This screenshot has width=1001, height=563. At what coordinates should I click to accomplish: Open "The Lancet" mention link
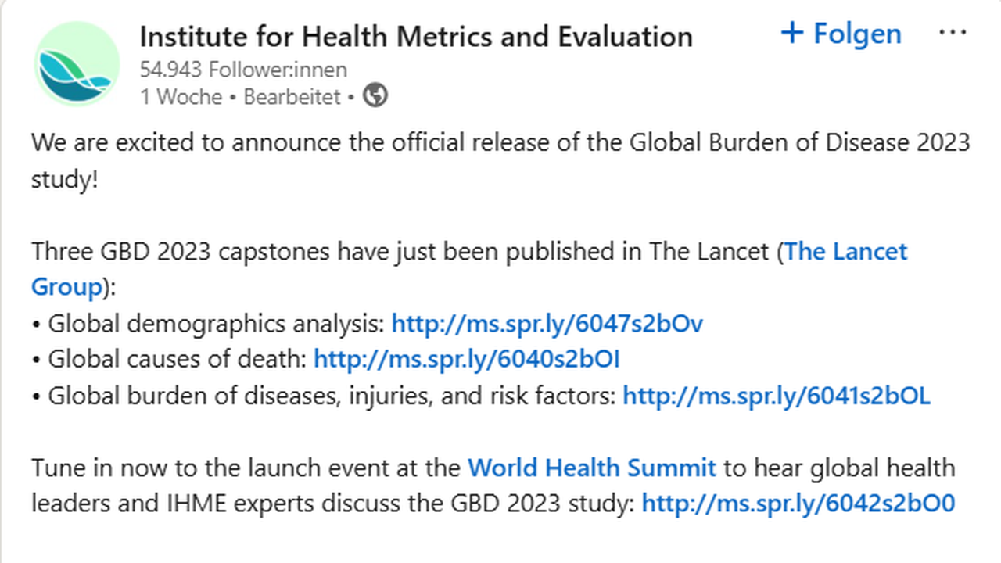(845, 252)
